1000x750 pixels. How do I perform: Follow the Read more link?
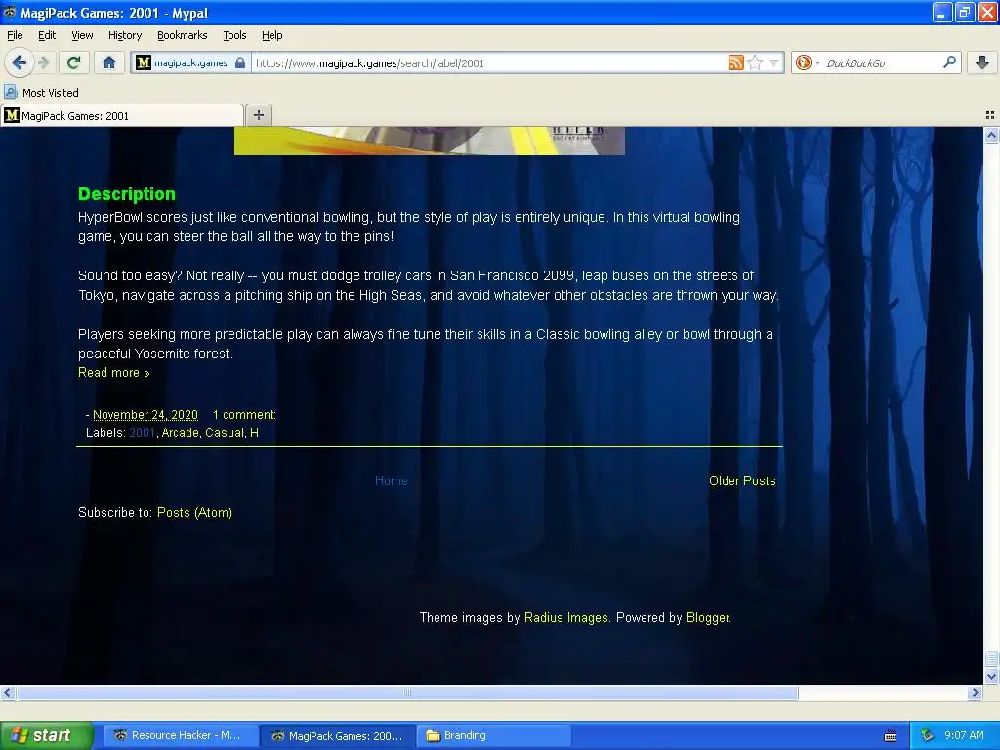point(113,372)
